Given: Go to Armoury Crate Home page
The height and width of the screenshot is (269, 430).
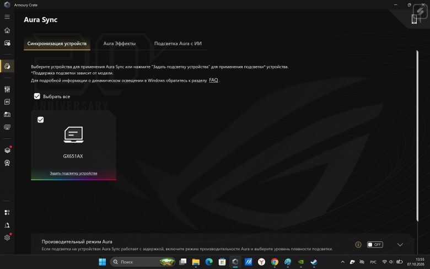Looking at the screenshot, I should (7, 30).
